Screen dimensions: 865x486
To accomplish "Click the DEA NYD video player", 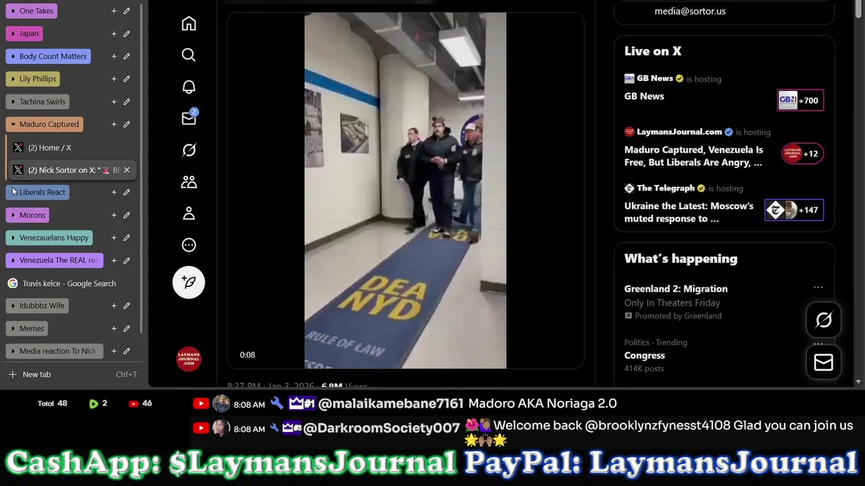I will (405, 190).
